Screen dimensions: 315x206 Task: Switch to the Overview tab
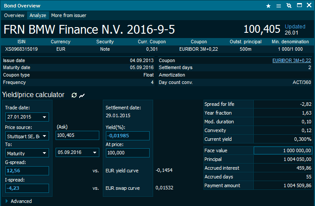click(14, 15)
